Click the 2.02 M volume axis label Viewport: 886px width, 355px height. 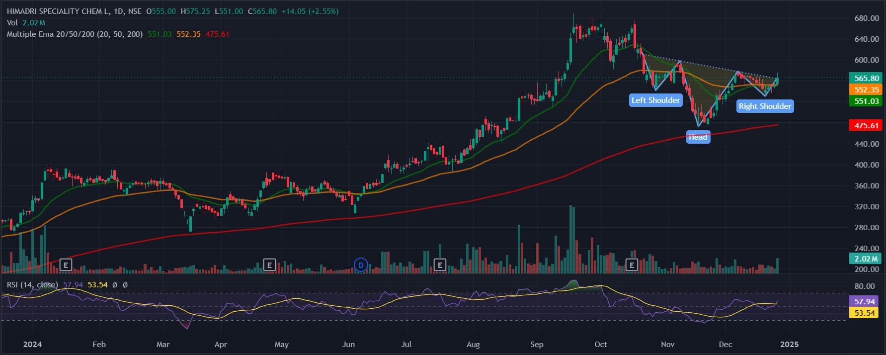(866, 259)
